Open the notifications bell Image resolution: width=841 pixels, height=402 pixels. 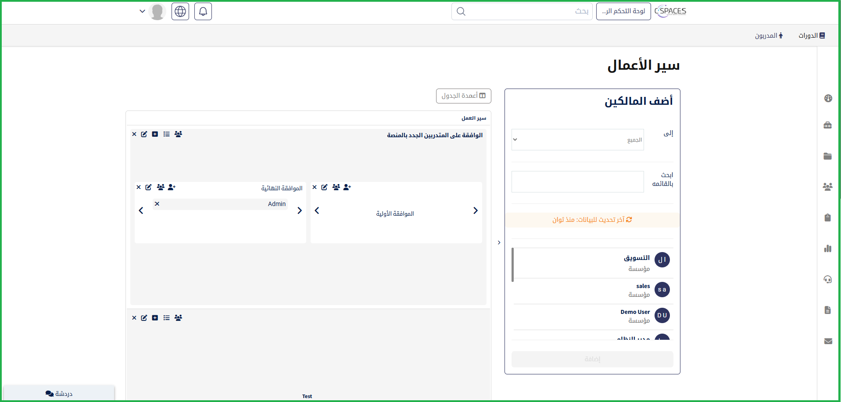pos(203,11)
